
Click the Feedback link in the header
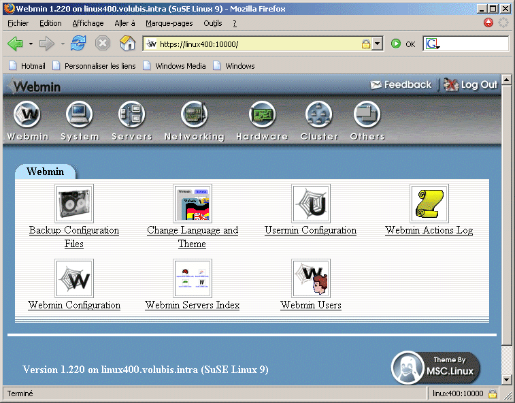401,85
